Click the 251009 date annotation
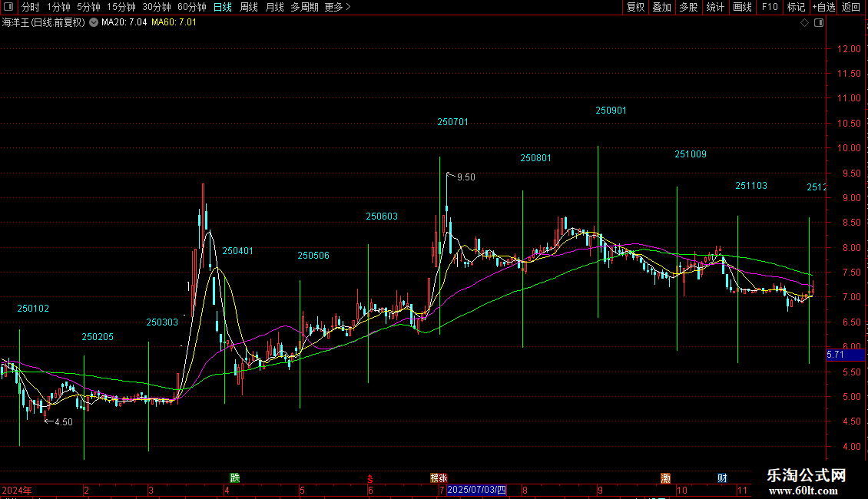The image size is (868, 499). point(691,154)
